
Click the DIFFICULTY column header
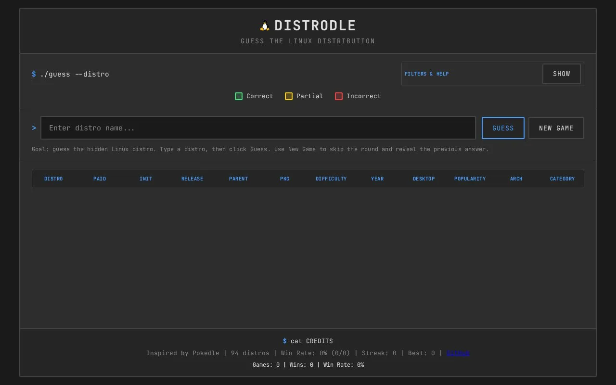(331, 179)
